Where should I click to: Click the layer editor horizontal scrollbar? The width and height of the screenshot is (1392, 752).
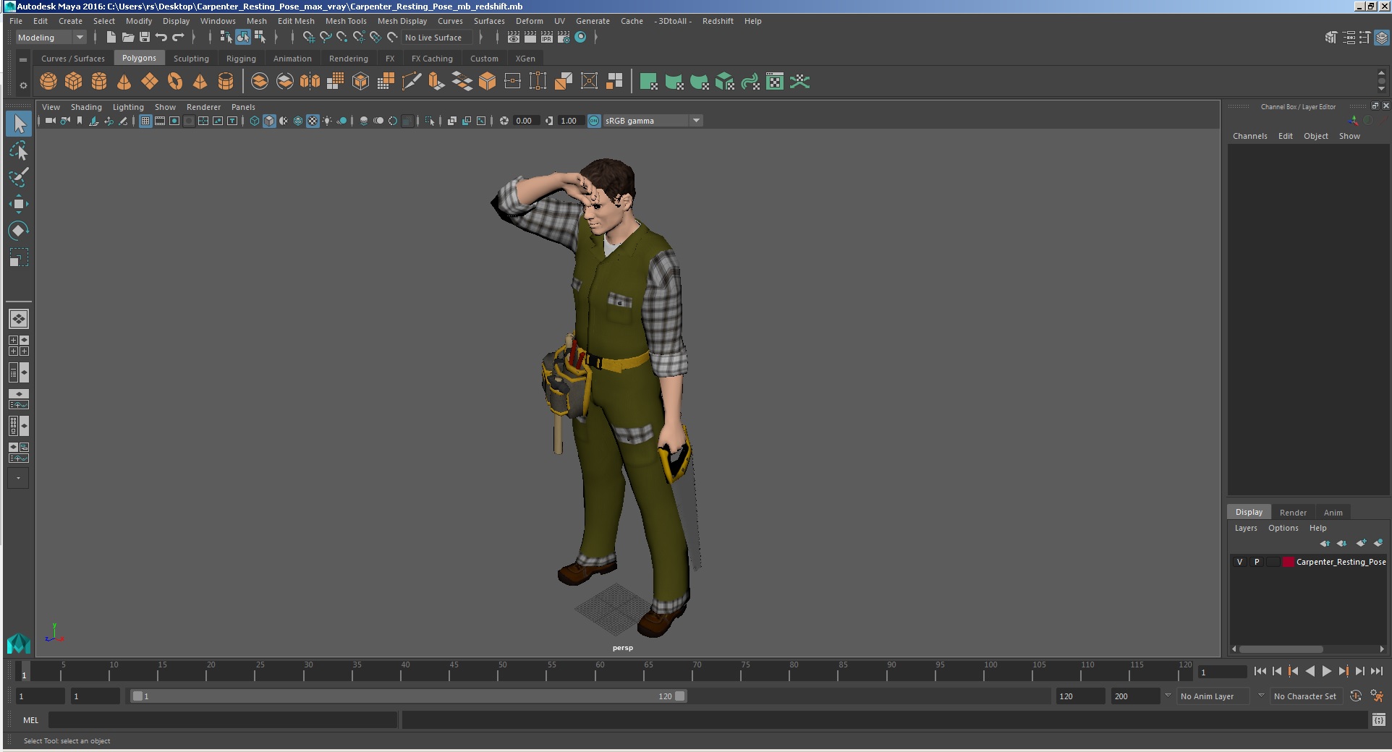[x=1281, y=649]
